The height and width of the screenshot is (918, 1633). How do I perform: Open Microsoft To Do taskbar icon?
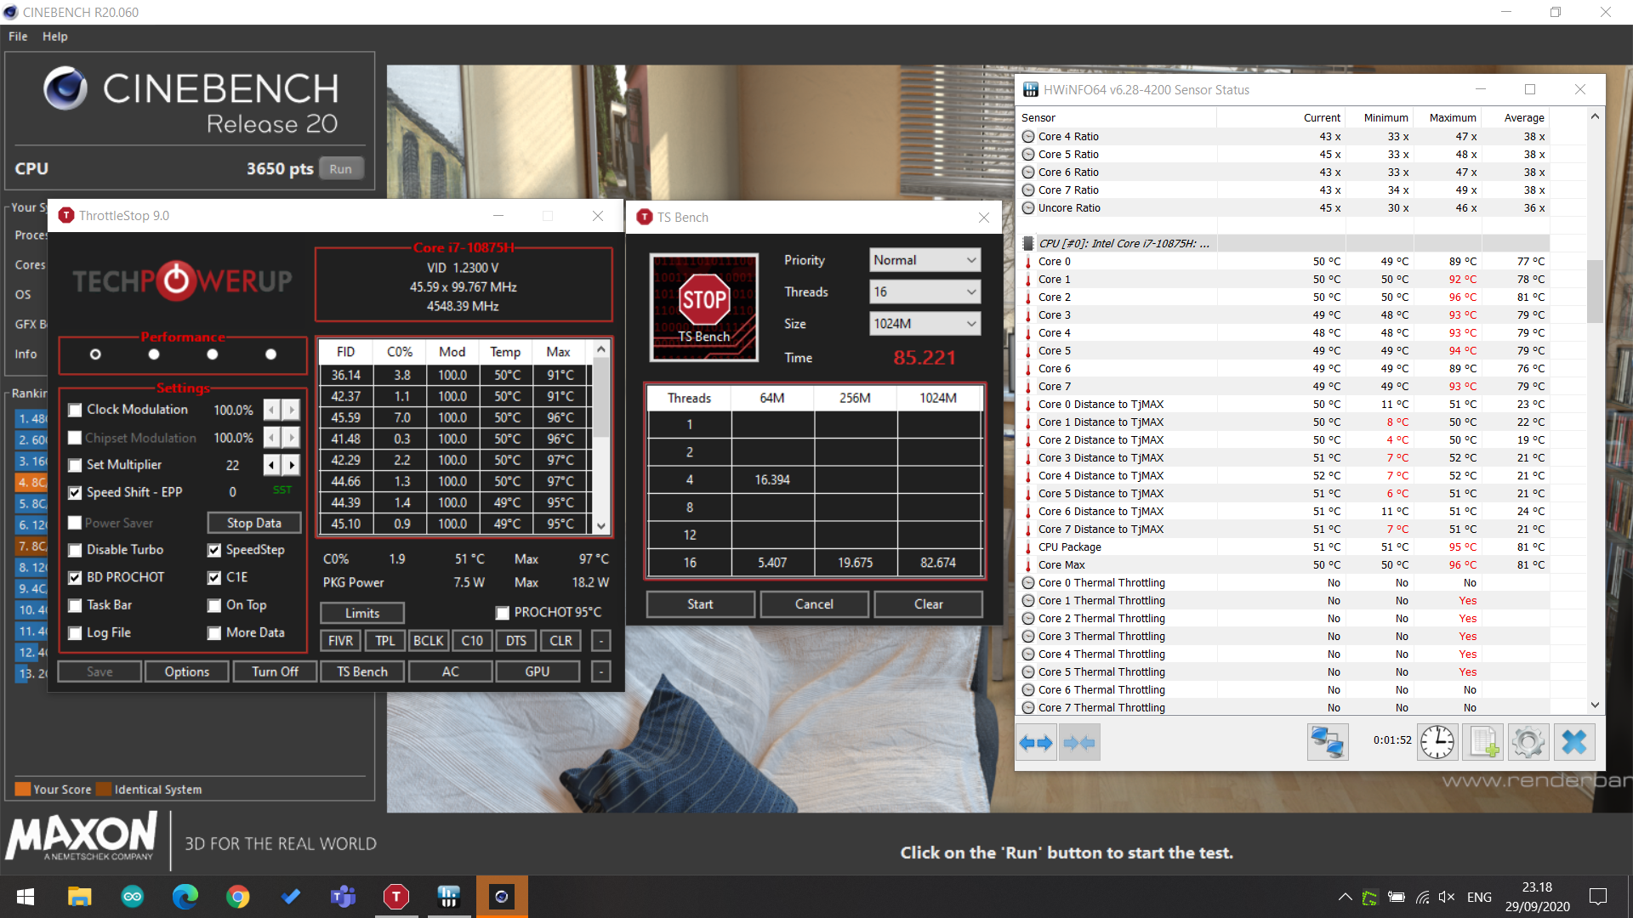(291, 897)
